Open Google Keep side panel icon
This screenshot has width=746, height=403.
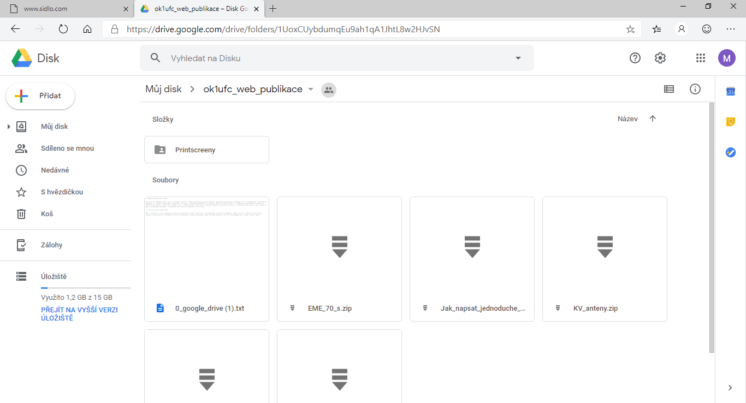[x=730, y=122]
